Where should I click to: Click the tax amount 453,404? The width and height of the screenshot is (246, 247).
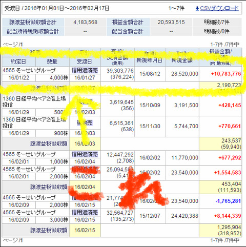(231, 184)
